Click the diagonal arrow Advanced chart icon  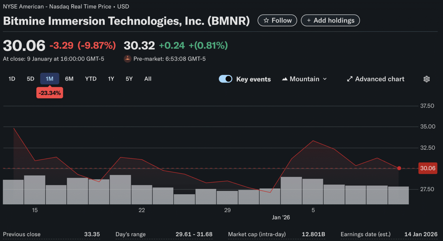(349, 79)
